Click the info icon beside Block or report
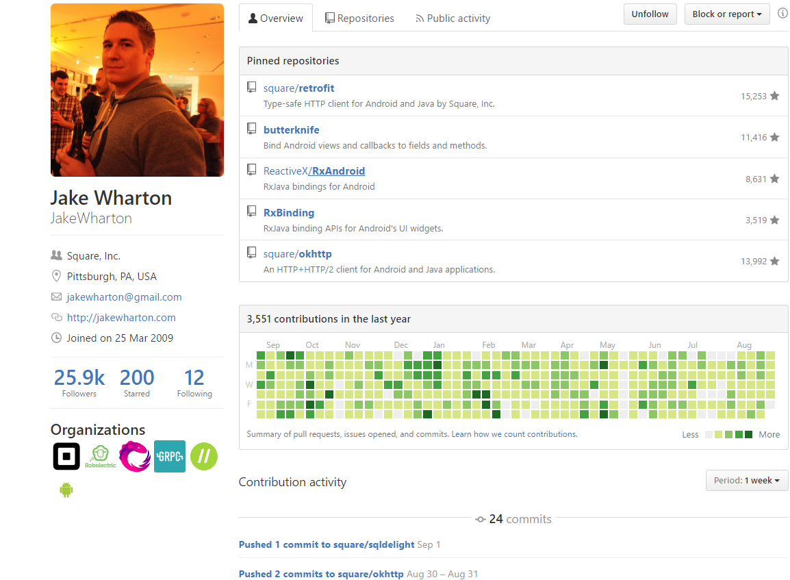Image resolution: width=790 pixels, height=580 pixels. (x=782, y=14)
